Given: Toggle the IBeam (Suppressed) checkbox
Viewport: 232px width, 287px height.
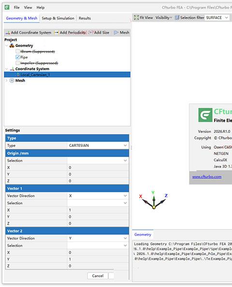Looking at the screenshot, I should pos(17,51).
